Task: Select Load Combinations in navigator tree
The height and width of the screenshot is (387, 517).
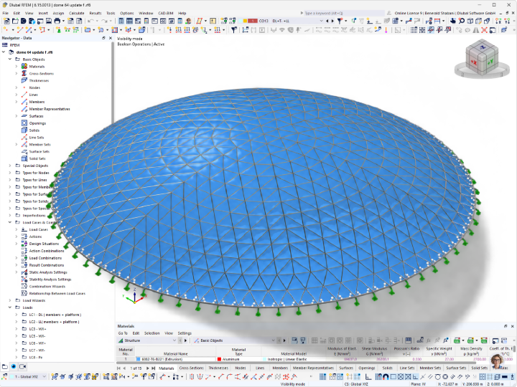Action: click(x=45, y=258)
